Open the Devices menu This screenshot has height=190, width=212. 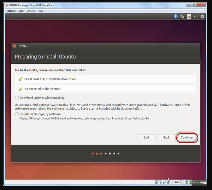point(31,11)
